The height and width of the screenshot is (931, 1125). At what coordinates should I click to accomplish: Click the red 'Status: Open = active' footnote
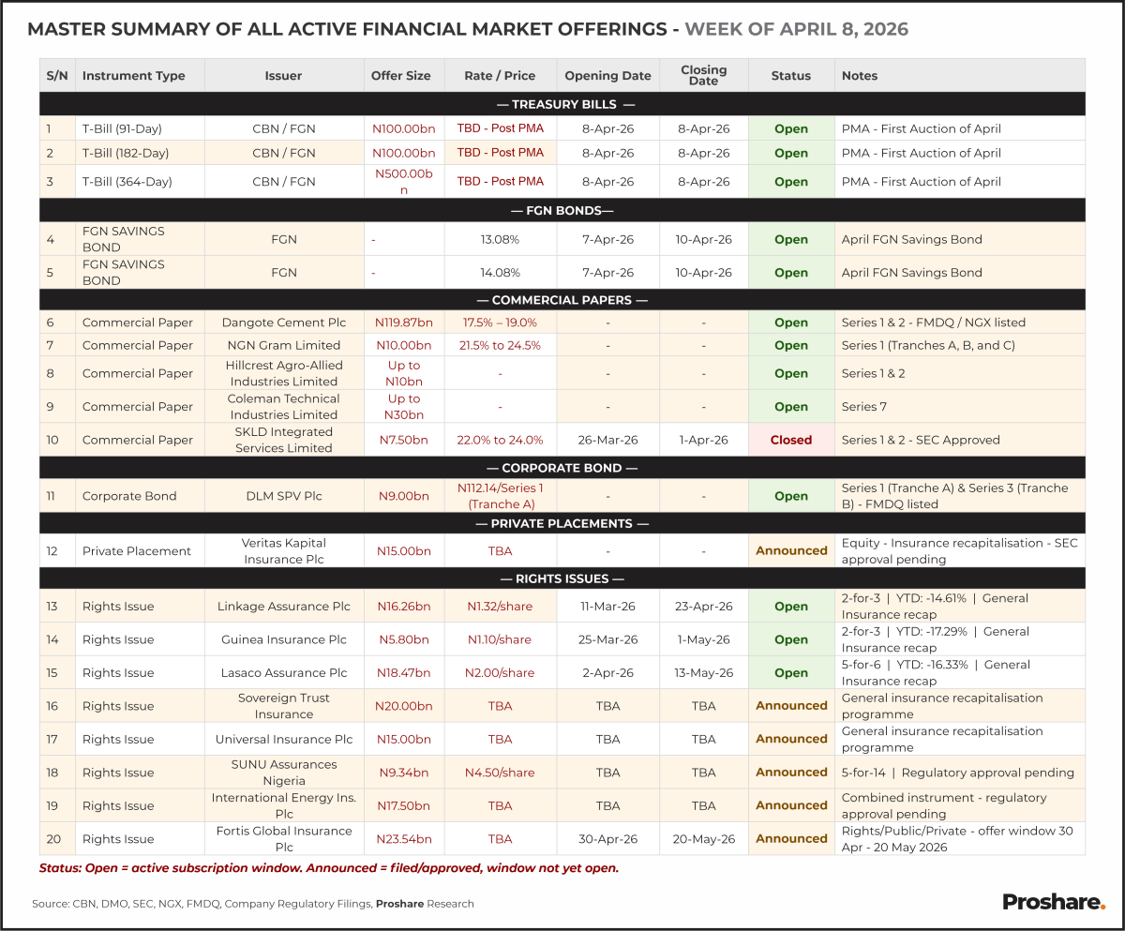coord(329,868)
